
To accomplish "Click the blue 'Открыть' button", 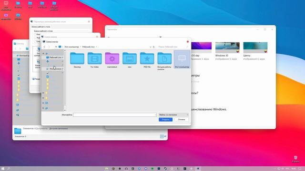I will (x=165, y=120).
